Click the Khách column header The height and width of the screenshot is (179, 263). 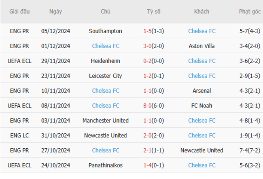pyautogui.click(x=201, y=11)
